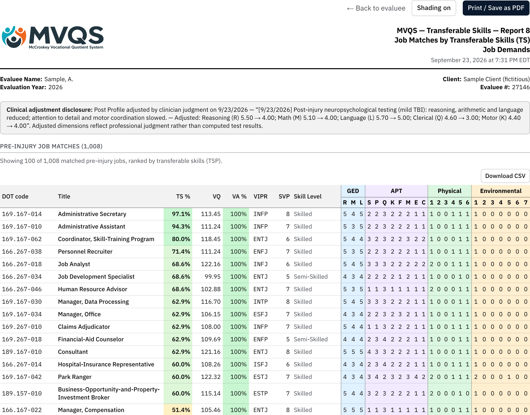This screenshot has width=530, height=415.
Task: Click evaluee number 27146
Action: pos(521,87)
